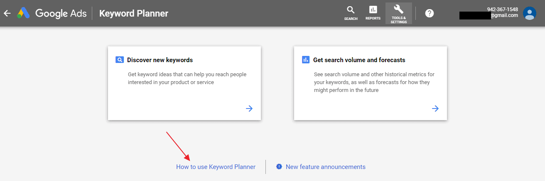
Task: Open the New feature announcements link
Action: pos(325,167)
